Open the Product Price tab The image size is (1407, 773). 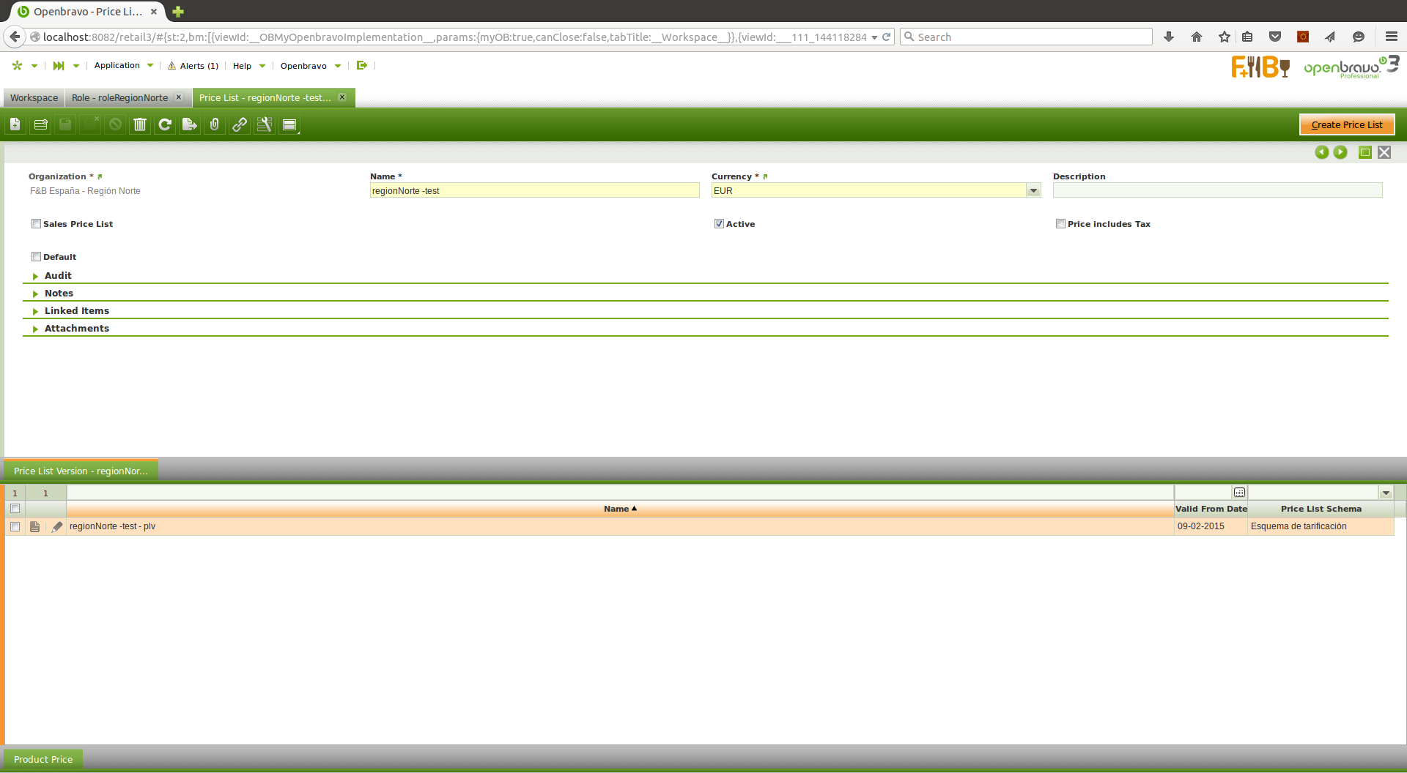[43, 759]
